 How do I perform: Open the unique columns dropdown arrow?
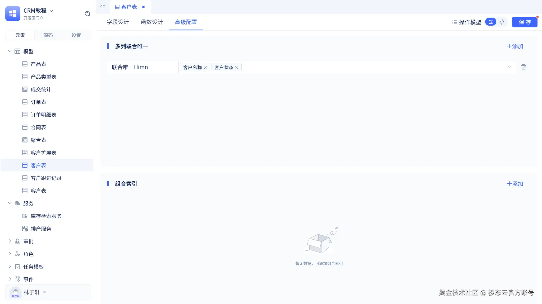[x=509, y=67]
